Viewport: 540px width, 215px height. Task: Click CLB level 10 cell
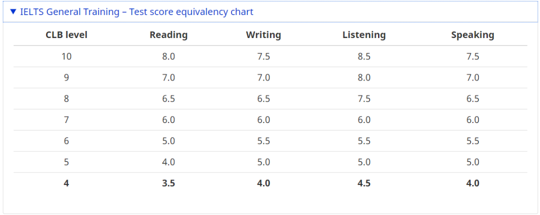coord(66,56)
